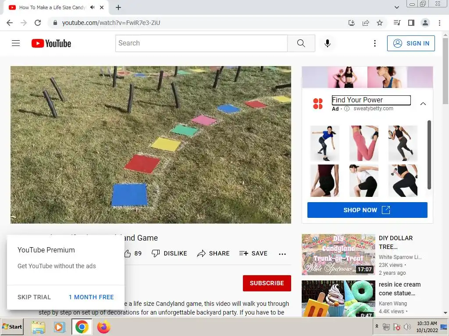Open the media player taskbar icon
The height and width of the screenshot is (336, 449).
pos(59,327)
